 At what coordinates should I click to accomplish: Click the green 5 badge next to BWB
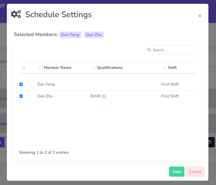(x=104, y=96)
